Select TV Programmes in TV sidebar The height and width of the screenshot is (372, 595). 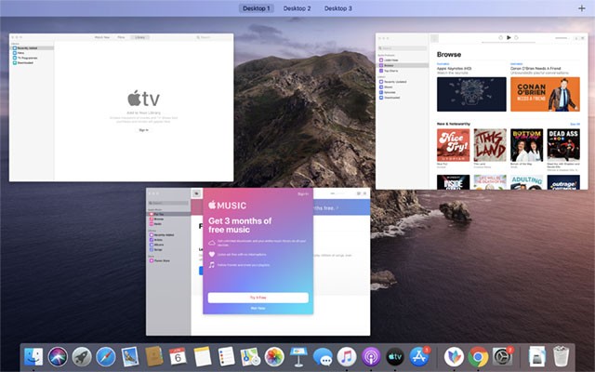coord(33,58)
